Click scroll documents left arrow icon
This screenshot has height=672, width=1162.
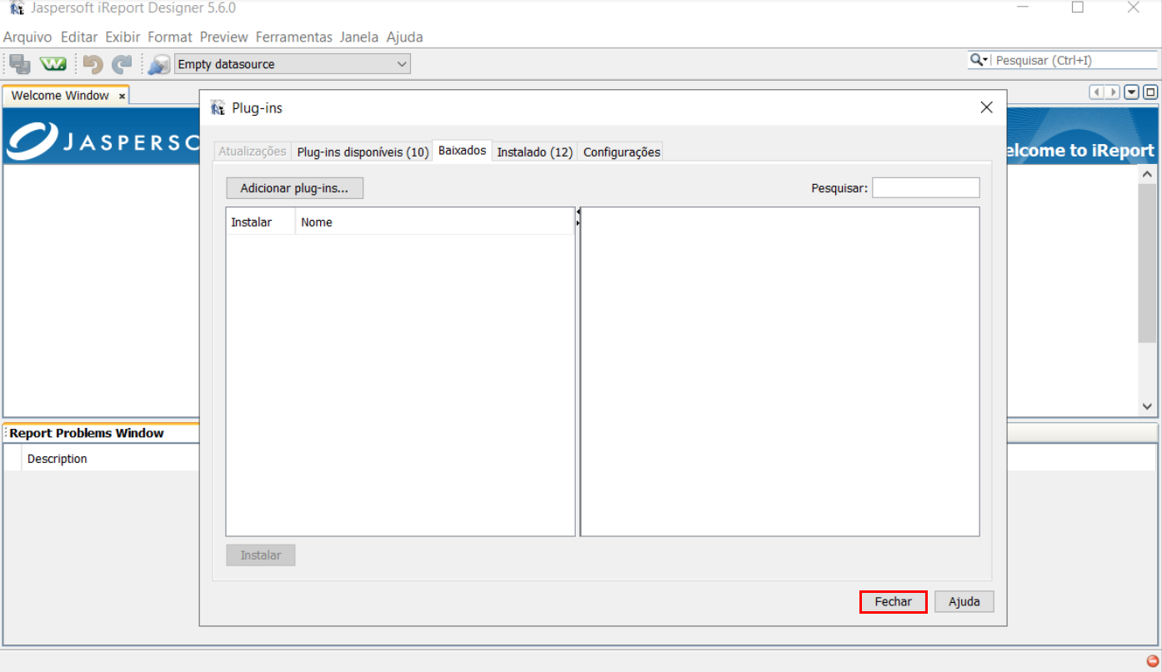pos(1097,92)
